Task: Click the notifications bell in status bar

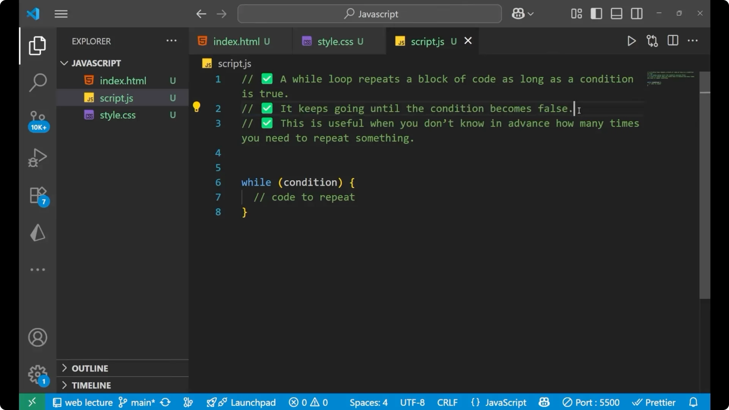Action: pos(694,402)
